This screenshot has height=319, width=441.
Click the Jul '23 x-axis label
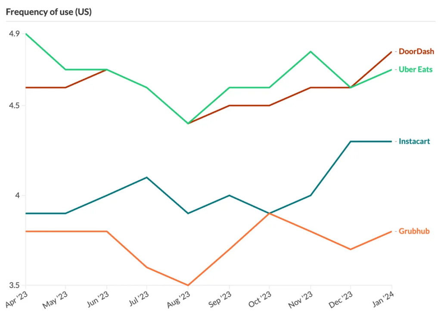tap(139, 298)
